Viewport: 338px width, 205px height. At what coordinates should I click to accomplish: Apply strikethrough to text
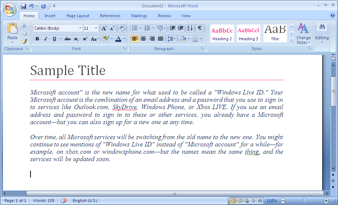click(68, 39)
